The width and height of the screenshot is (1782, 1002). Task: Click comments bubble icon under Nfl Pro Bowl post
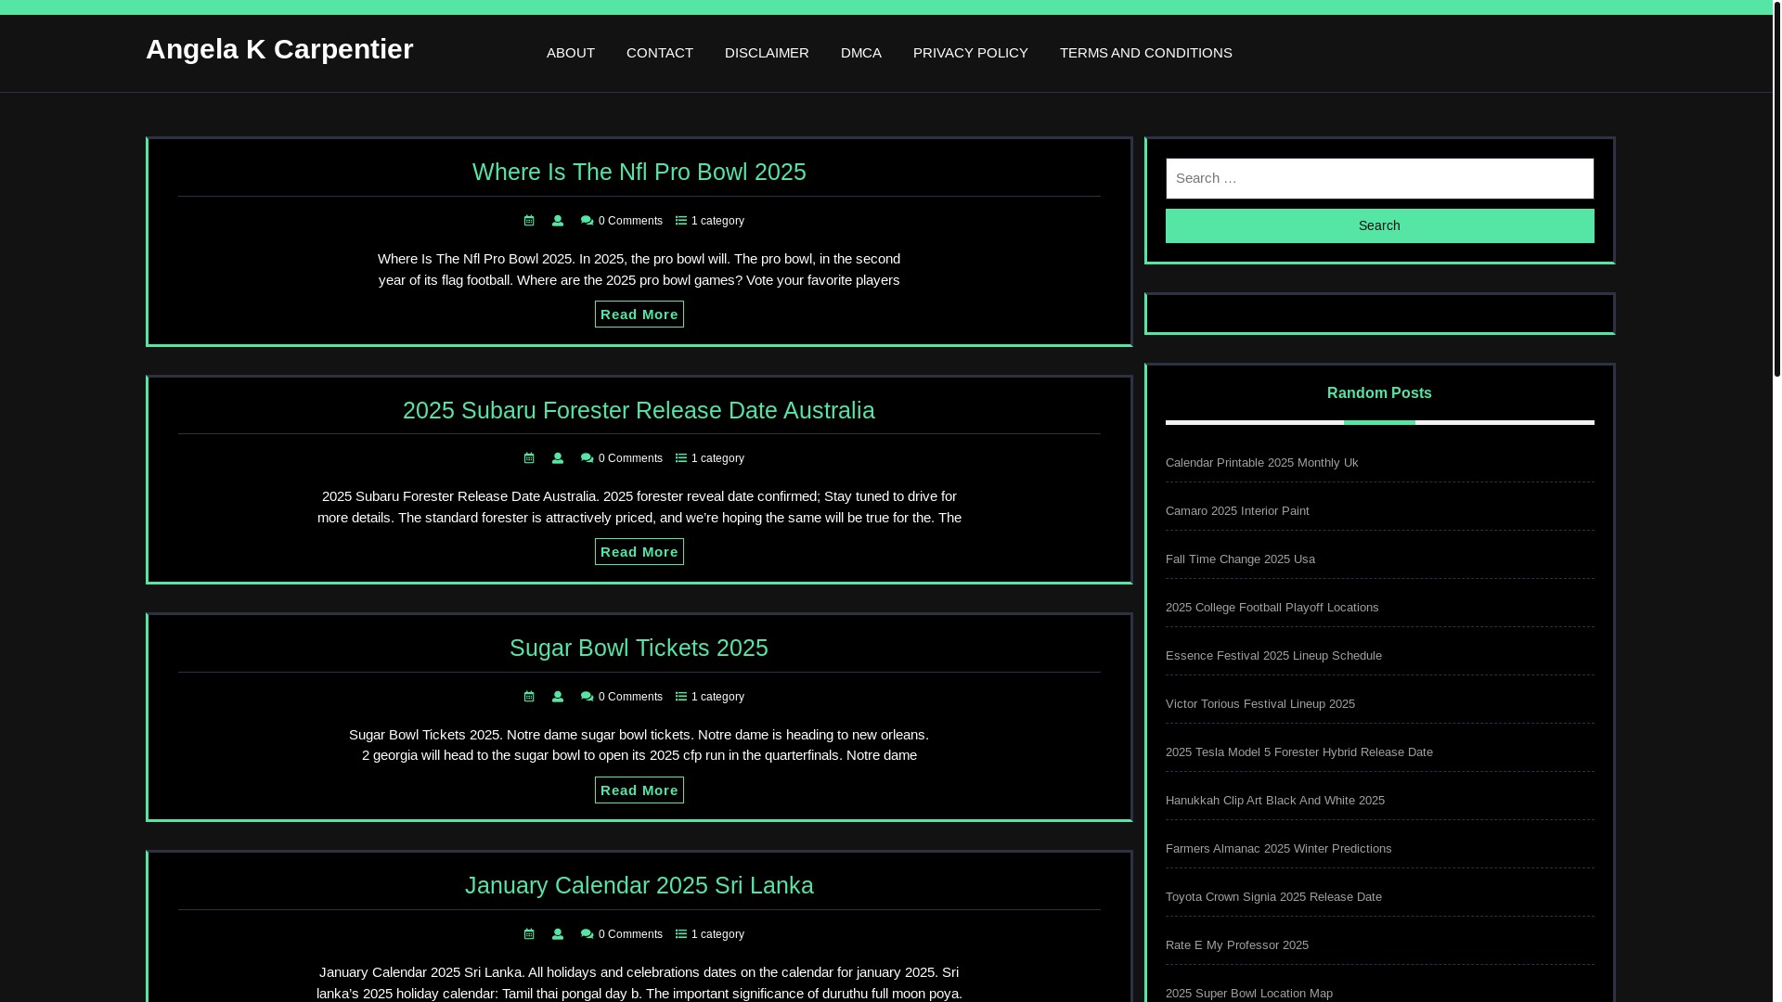(x=587, y=221)
